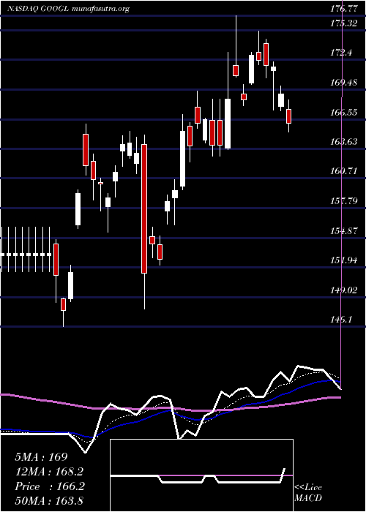
Task: Click the vertical purple current-date marker line
Action: coord(342,196)
